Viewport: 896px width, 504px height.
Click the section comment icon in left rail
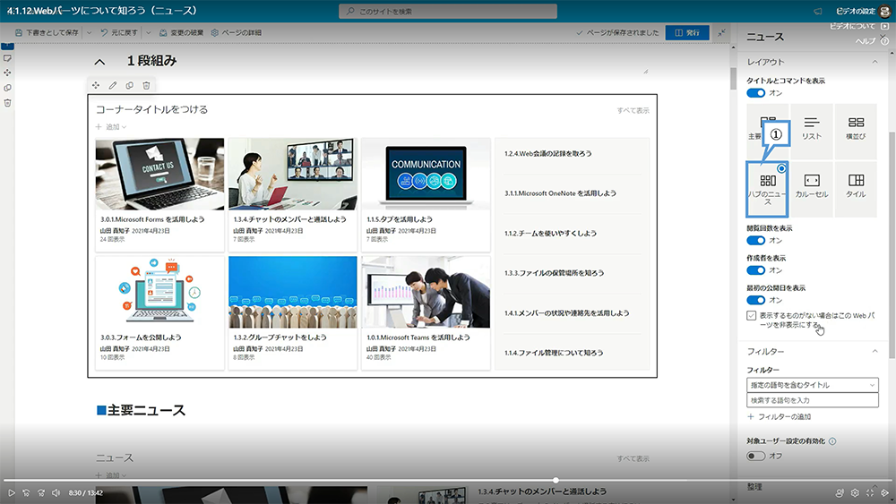pyautogui.click(x=7, y=57)
